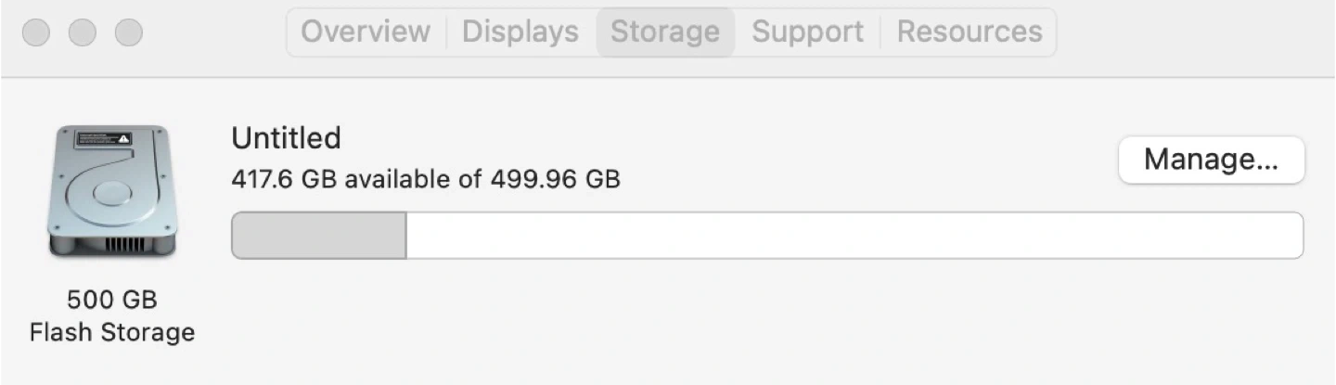1336x385 pixels.
Task: Click the 499.96 GB total capacity value
Action: coord(555,178)
